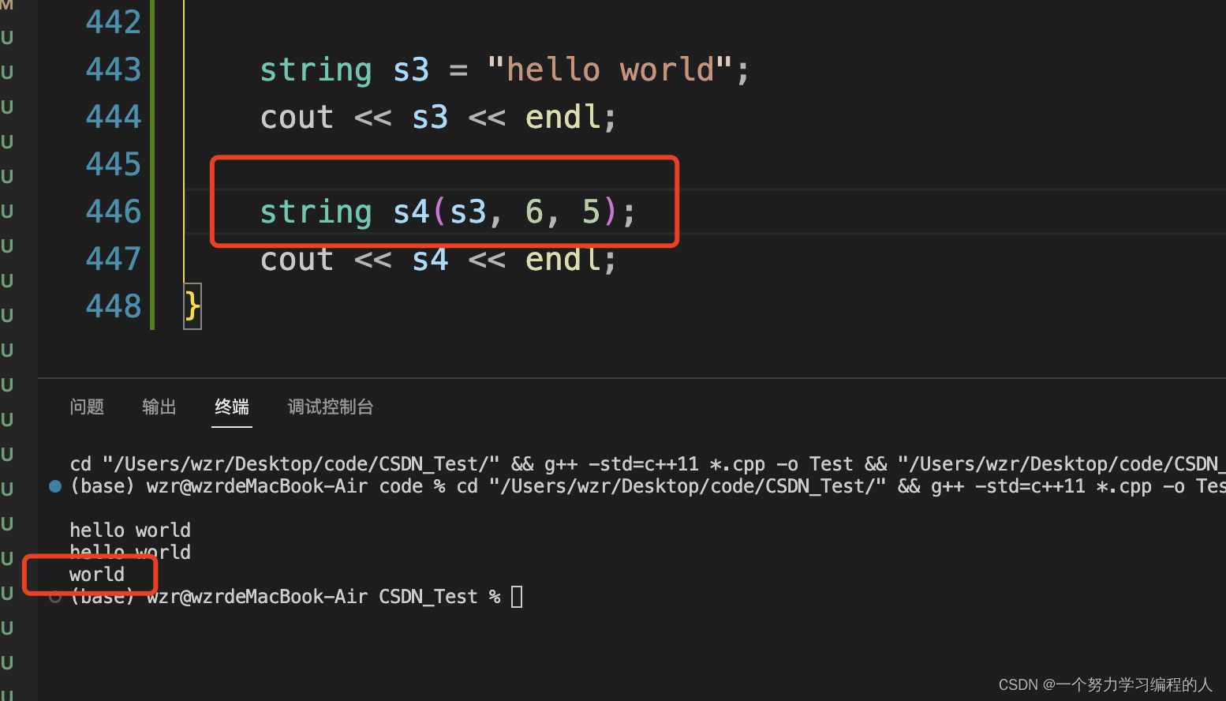Click s3 inside the s4 constructor call
1226x701 pixels.
pyautogui.click(x=468, y=212)
